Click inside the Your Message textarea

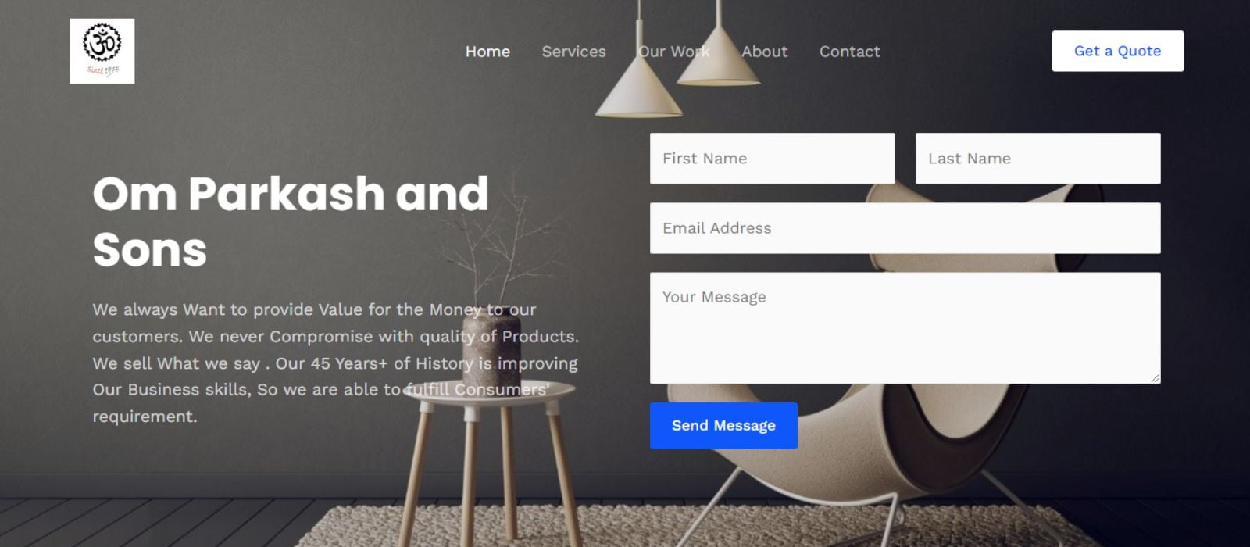(905, 328)
